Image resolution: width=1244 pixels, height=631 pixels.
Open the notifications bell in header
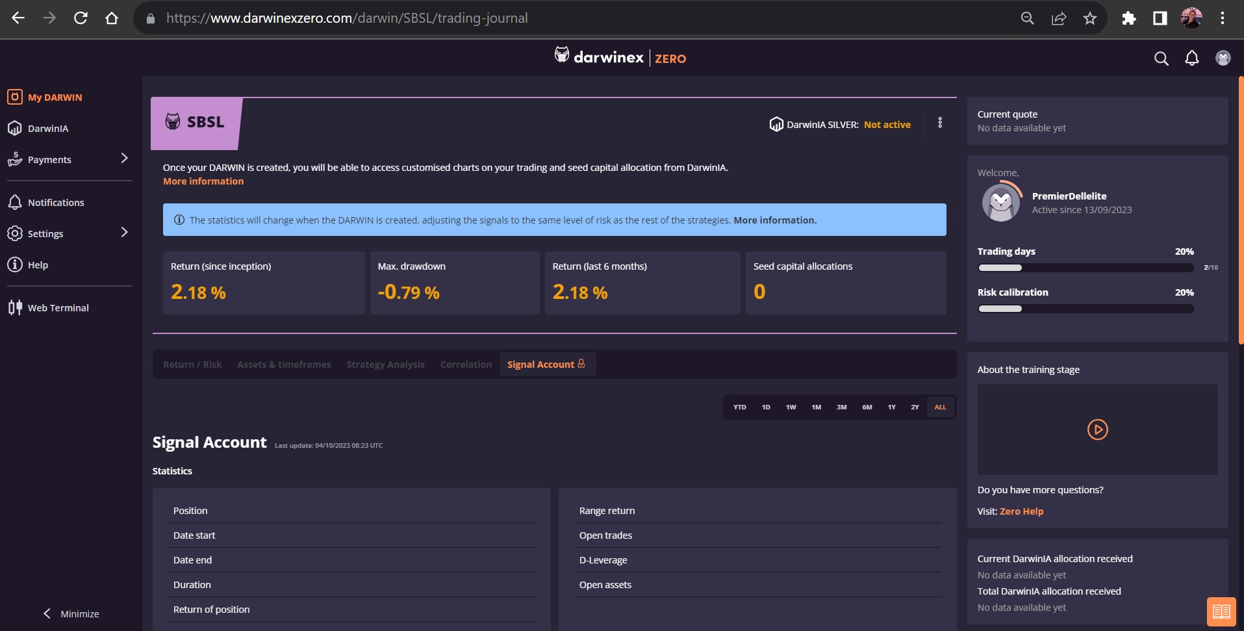tap(1191, 58)
